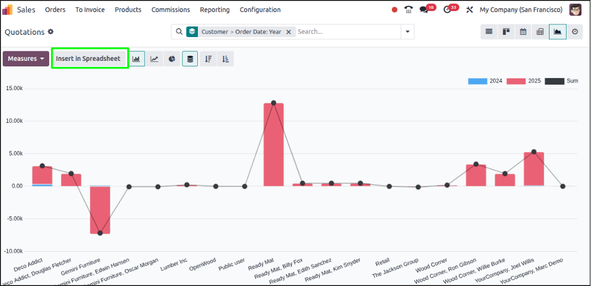Image resolution: width=592 pixels, height=286 pixels.
Task: Focus the Search input field
Action: click(348, 32)
